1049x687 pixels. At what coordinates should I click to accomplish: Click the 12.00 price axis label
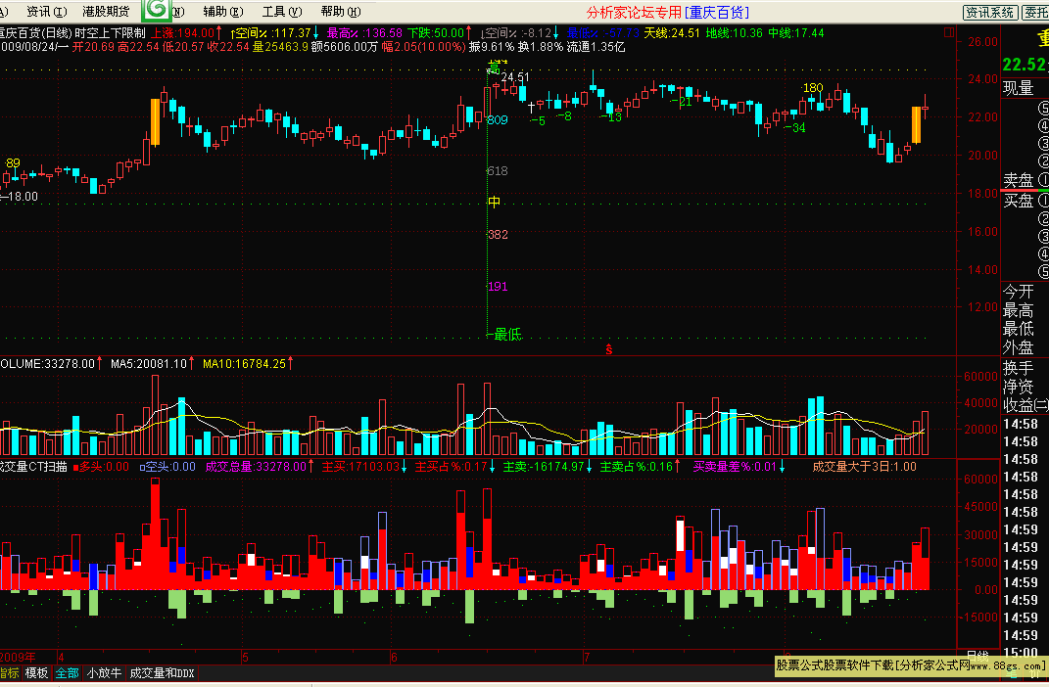coord(982,306)
